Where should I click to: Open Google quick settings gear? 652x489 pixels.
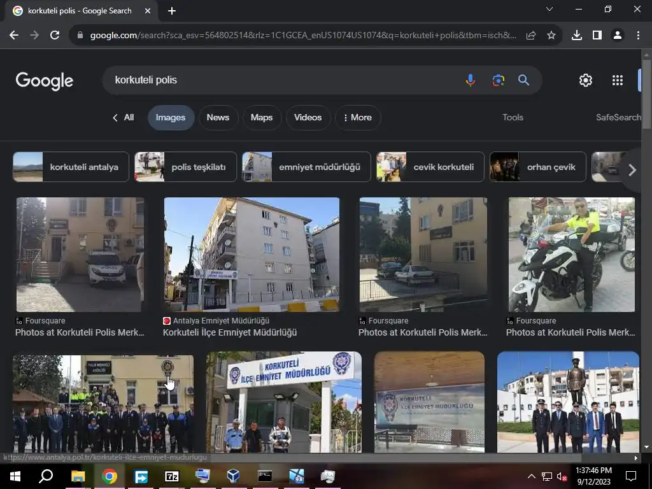pos(586,80)
